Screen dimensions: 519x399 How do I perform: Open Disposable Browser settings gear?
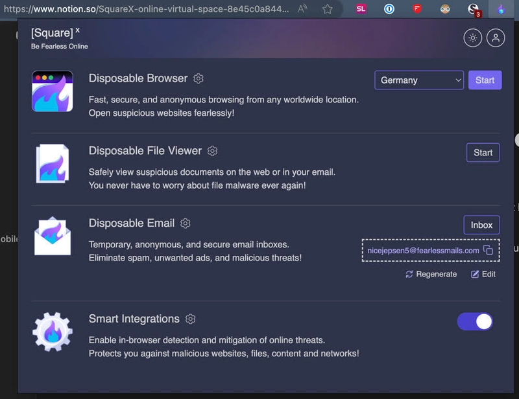pyautogui.click(x=199, y=78)
